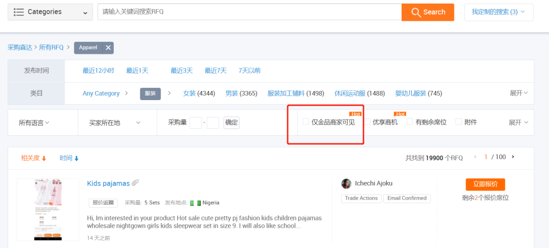
Task: Open the Kids pajamas RFQ title
Action: (x=108, y=183)
